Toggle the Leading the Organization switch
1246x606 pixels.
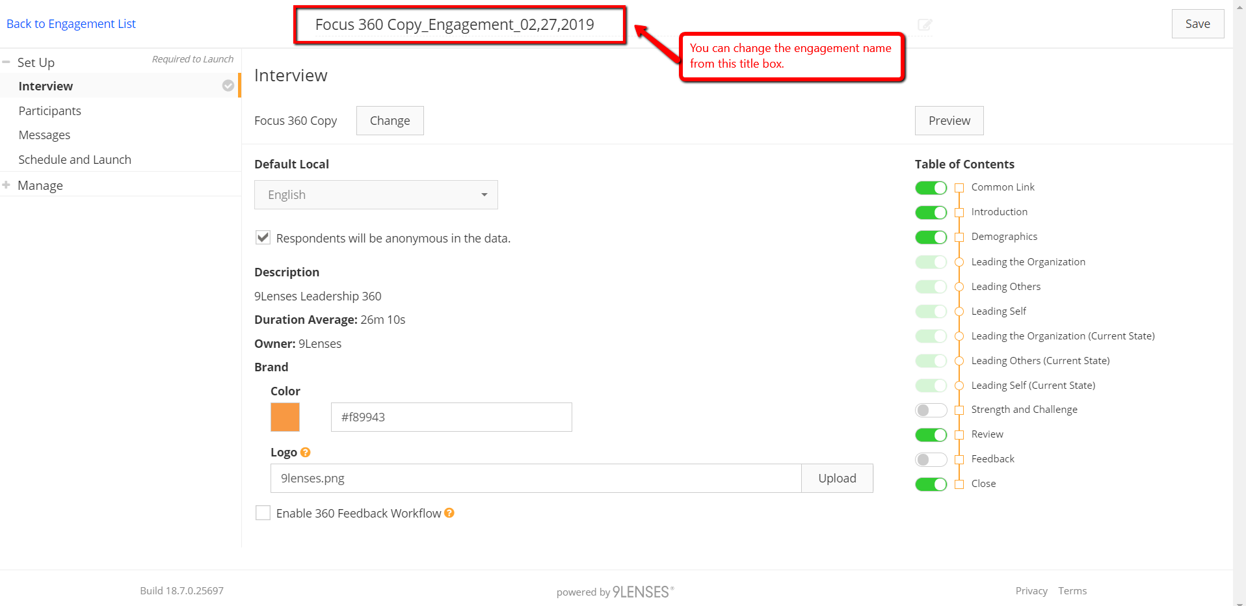click(x=931, y=262)
